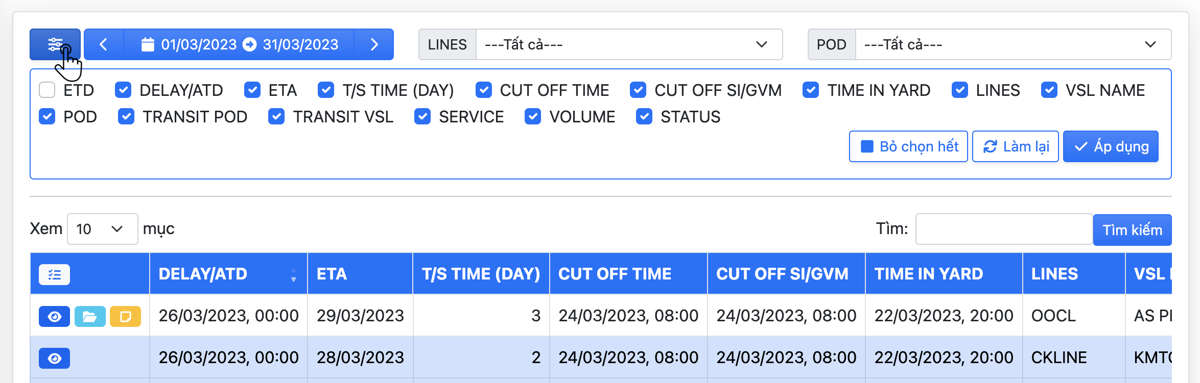Click the Làm lại reset button
Image resolution: width=1200 pixels, height=383 pixels.
1015,147
